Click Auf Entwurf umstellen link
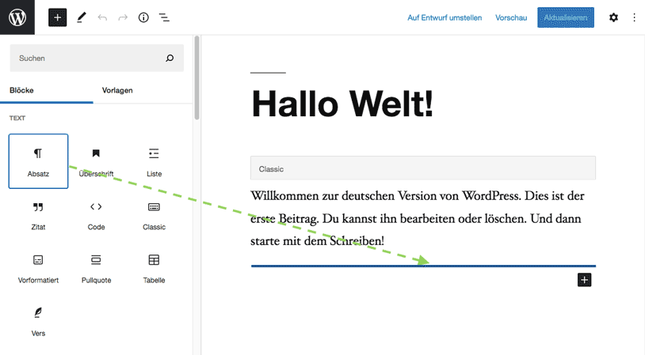This screenshot has height=355, width=645. click(x=445, y=17)
